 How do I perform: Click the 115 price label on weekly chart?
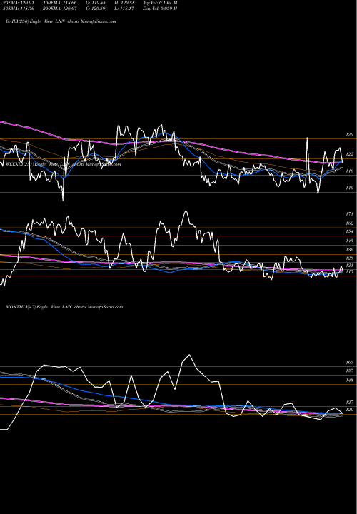(x=349, y=272)
